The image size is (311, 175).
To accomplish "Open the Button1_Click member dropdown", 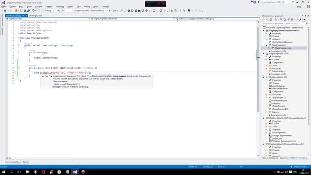I will 217,19.
